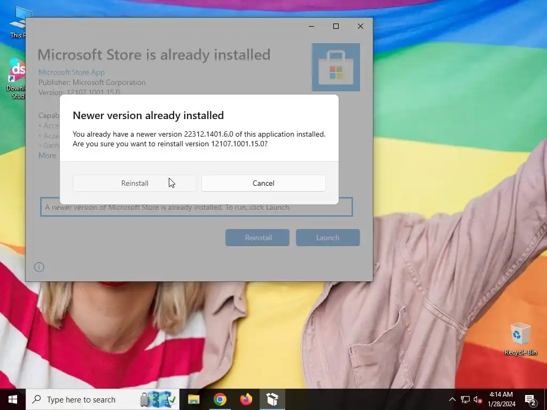Click the More link under capabilities
The height and width of the screenshot is (410, 547).
[47, 155]
